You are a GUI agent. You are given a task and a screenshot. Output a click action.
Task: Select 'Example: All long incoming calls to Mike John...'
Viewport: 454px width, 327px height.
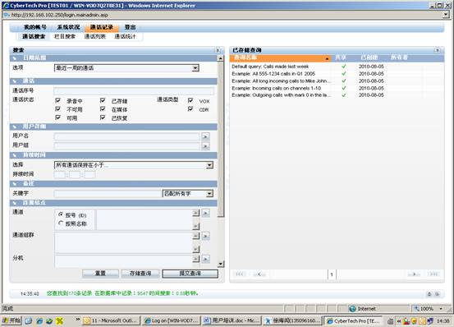pyautogui.click(x=280, y=81)
